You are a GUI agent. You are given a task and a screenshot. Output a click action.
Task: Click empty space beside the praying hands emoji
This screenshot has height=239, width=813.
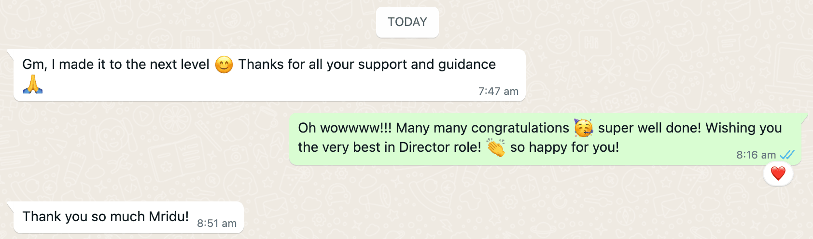[241, 86]
